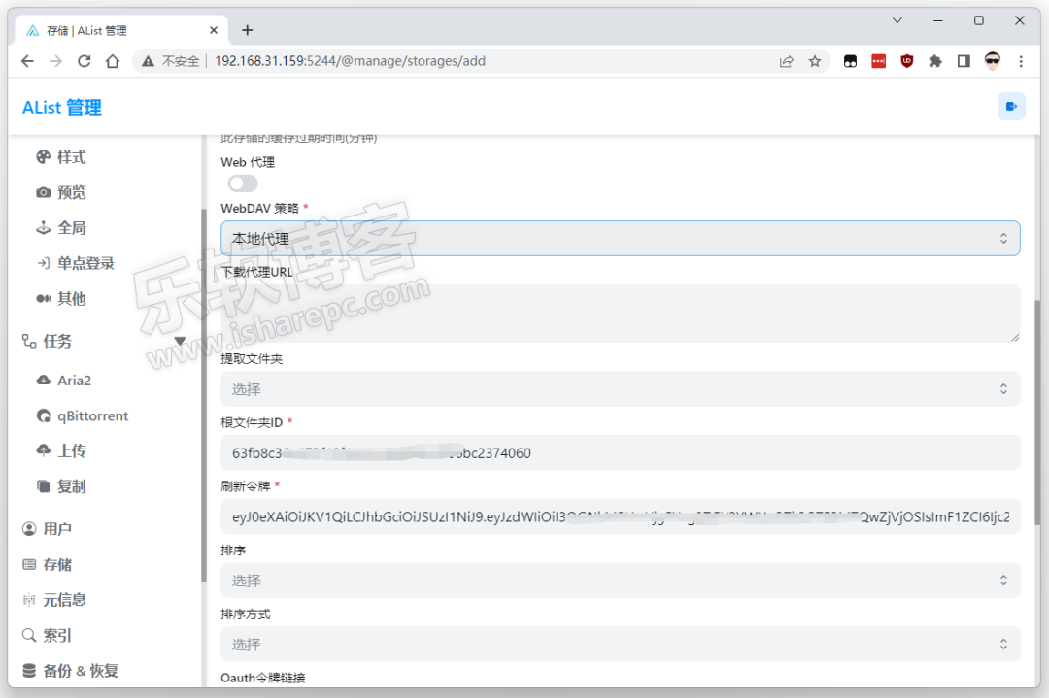
Task: Click the user icon beside 用户
Action: (x=29, y=529)
